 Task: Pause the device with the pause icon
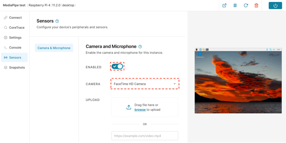[235, 6]
